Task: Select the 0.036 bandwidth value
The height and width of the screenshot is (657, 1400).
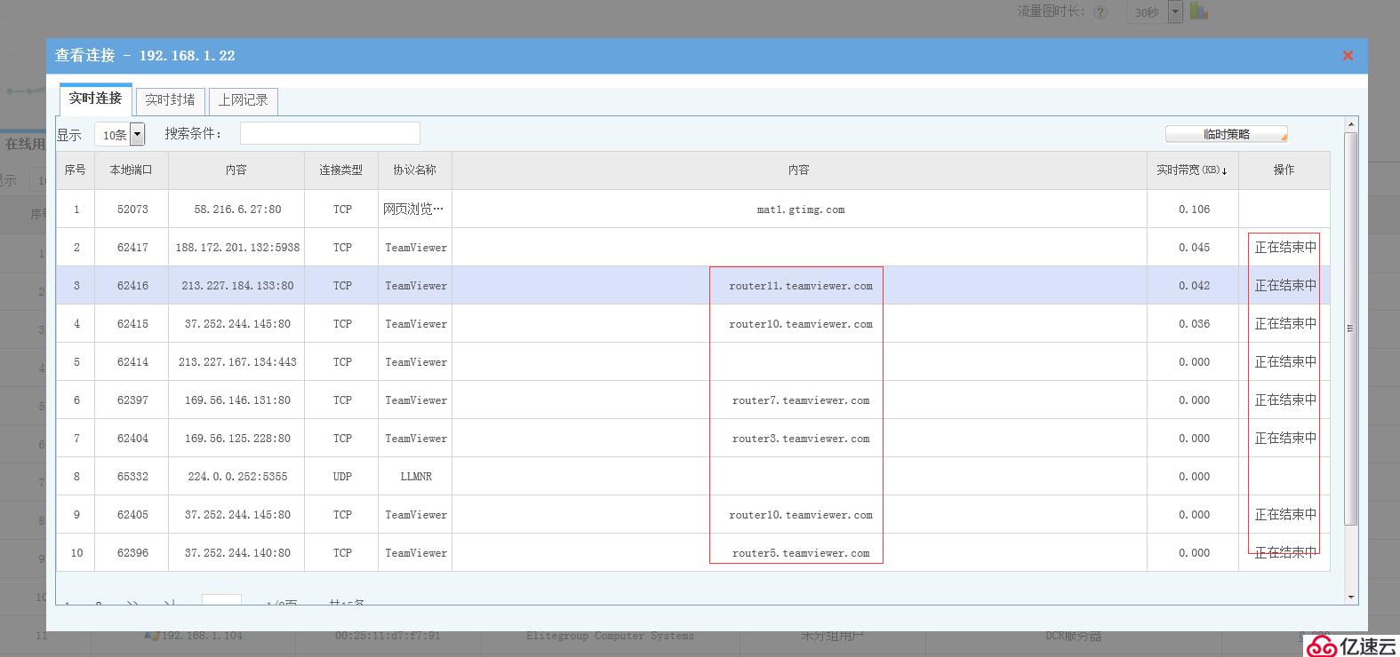Action: point(1194,324)
